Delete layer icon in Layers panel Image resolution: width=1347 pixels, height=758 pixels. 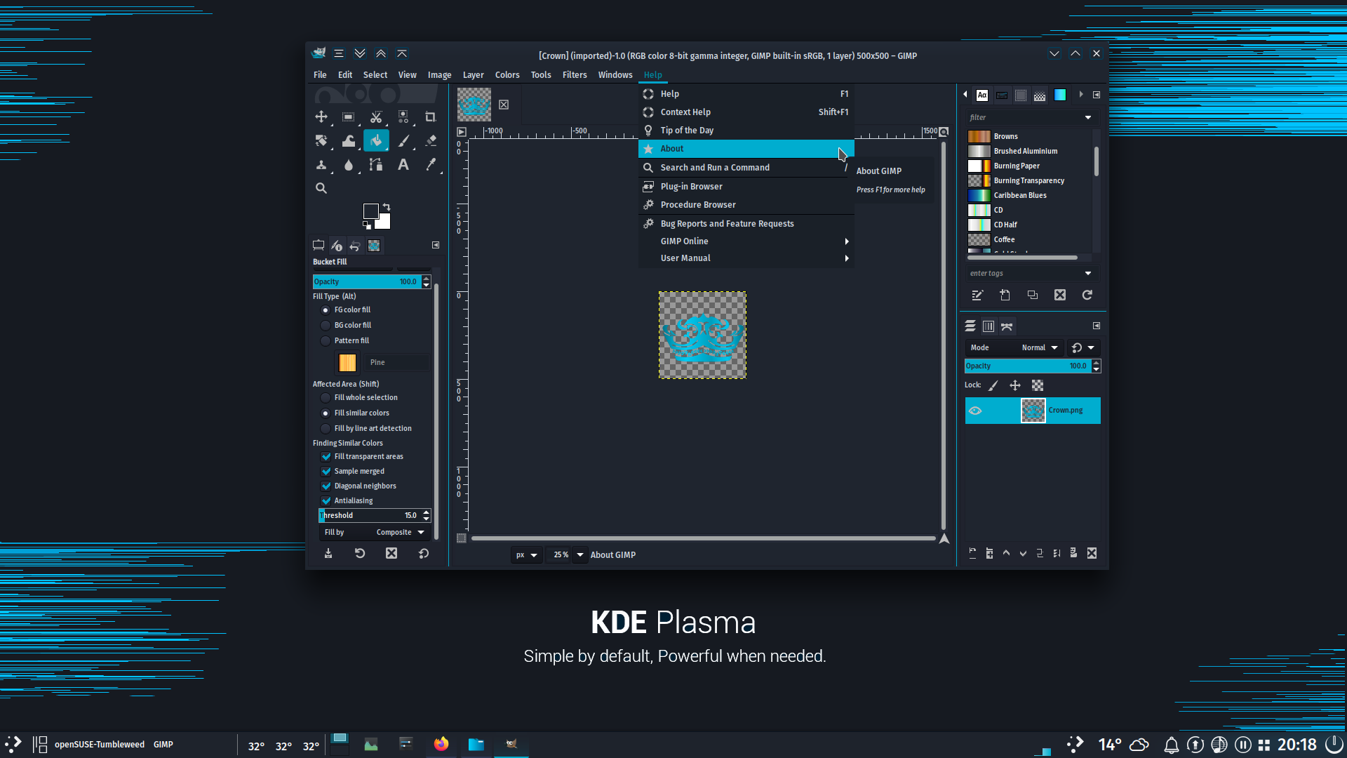pyautogui.click(x=1092, y=553)
